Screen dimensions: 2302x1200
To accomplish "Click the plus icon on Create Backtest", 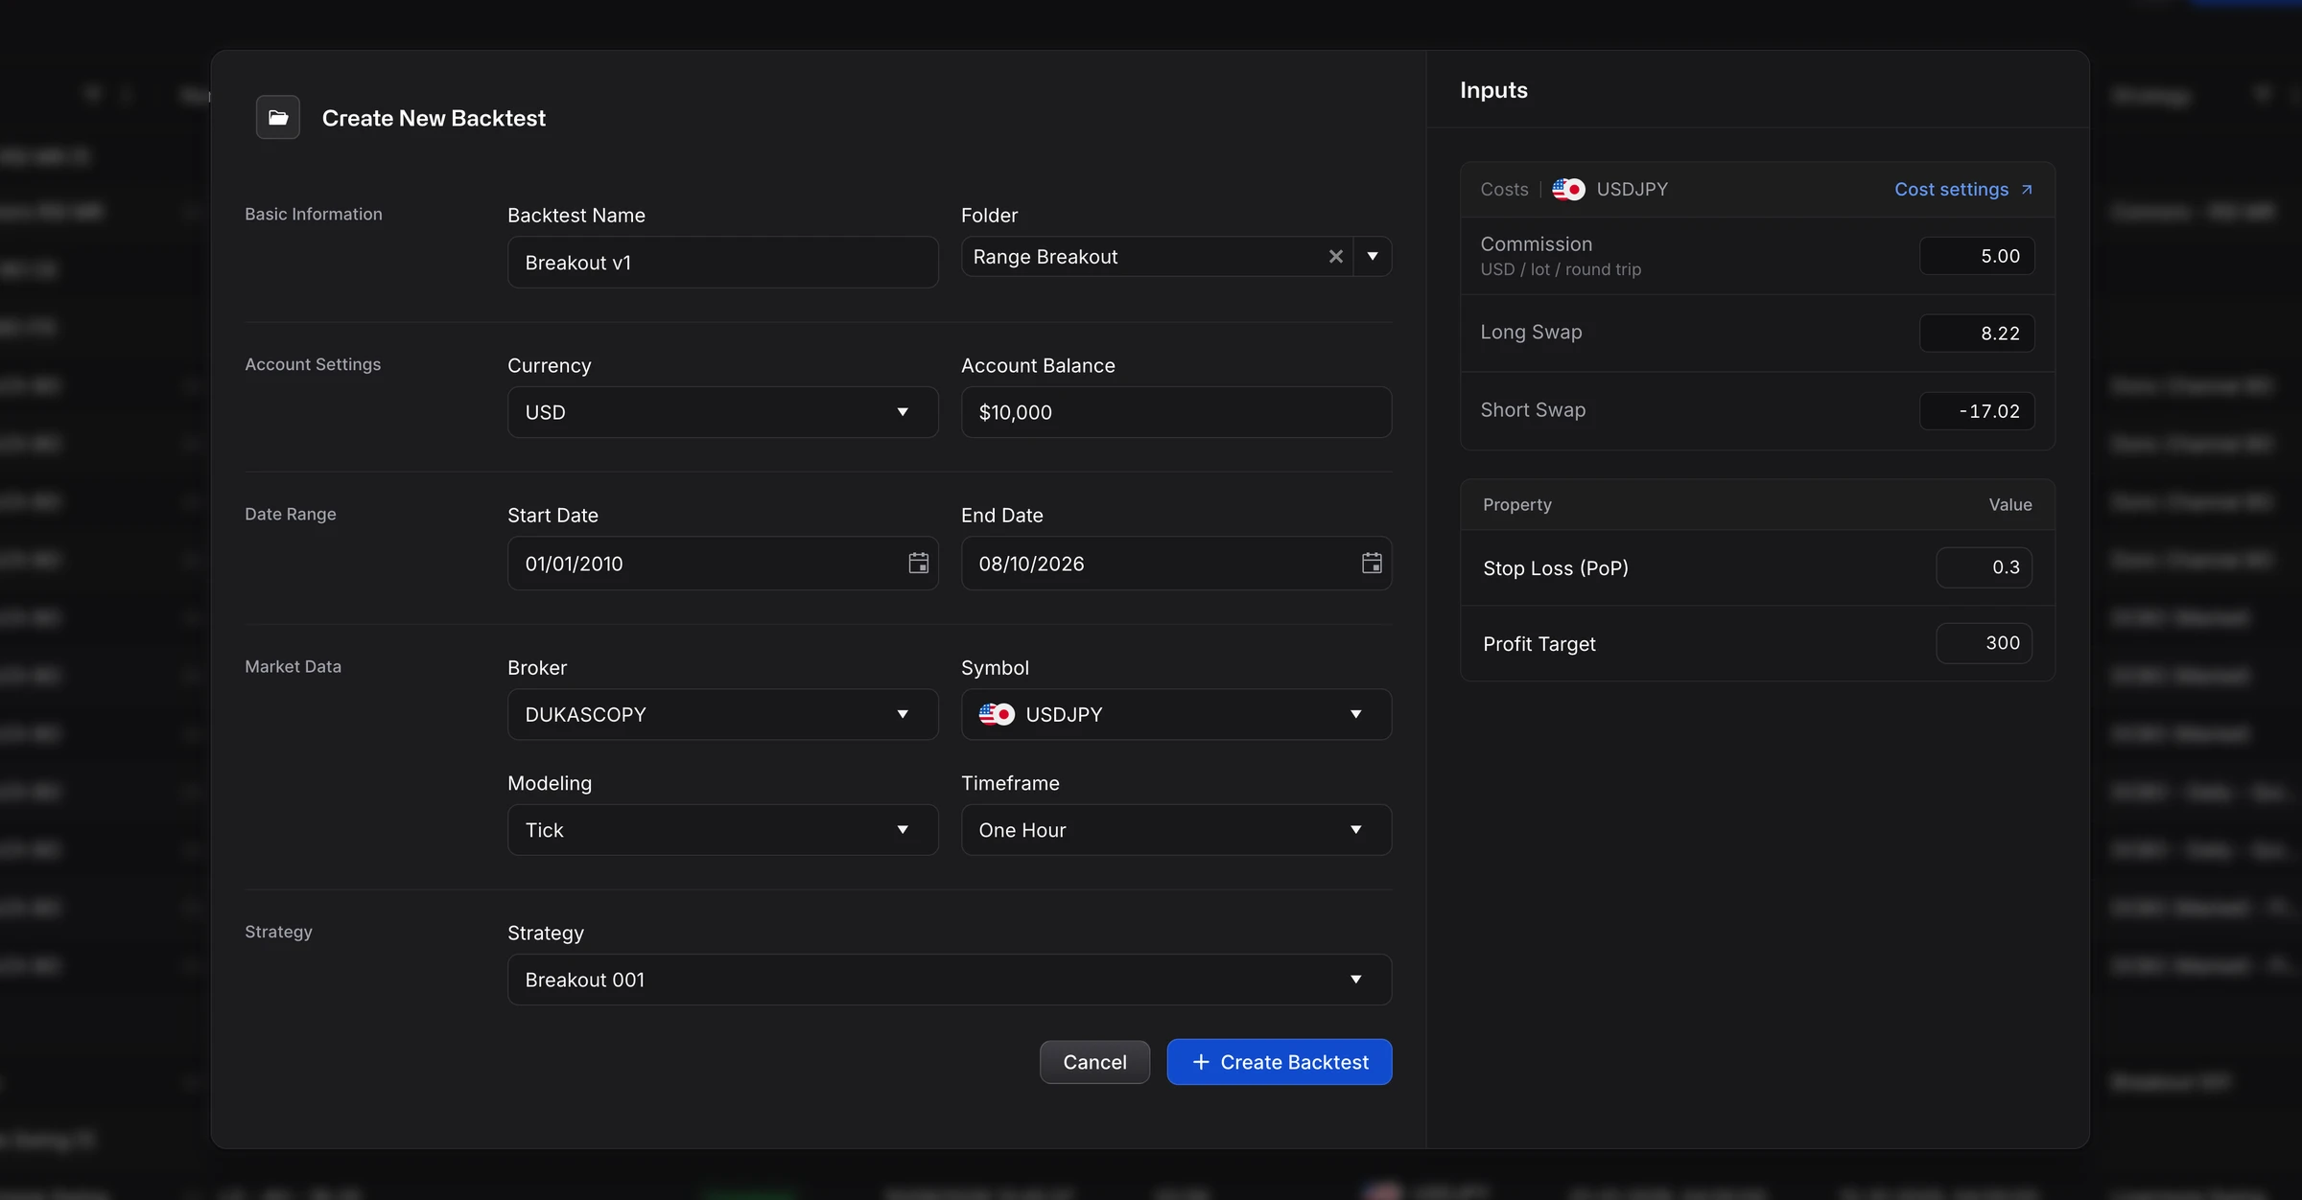I will pyautogui.click(x=1201, y=1062).
